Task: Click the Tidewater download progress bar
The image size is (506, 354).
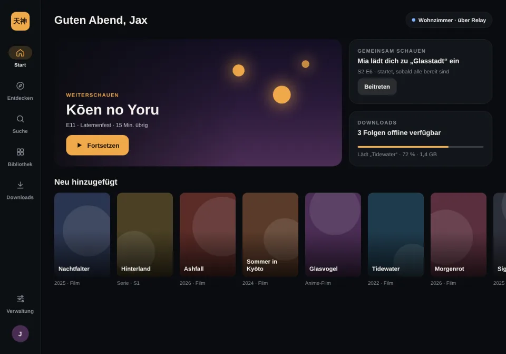Action: tap(420, 147)
